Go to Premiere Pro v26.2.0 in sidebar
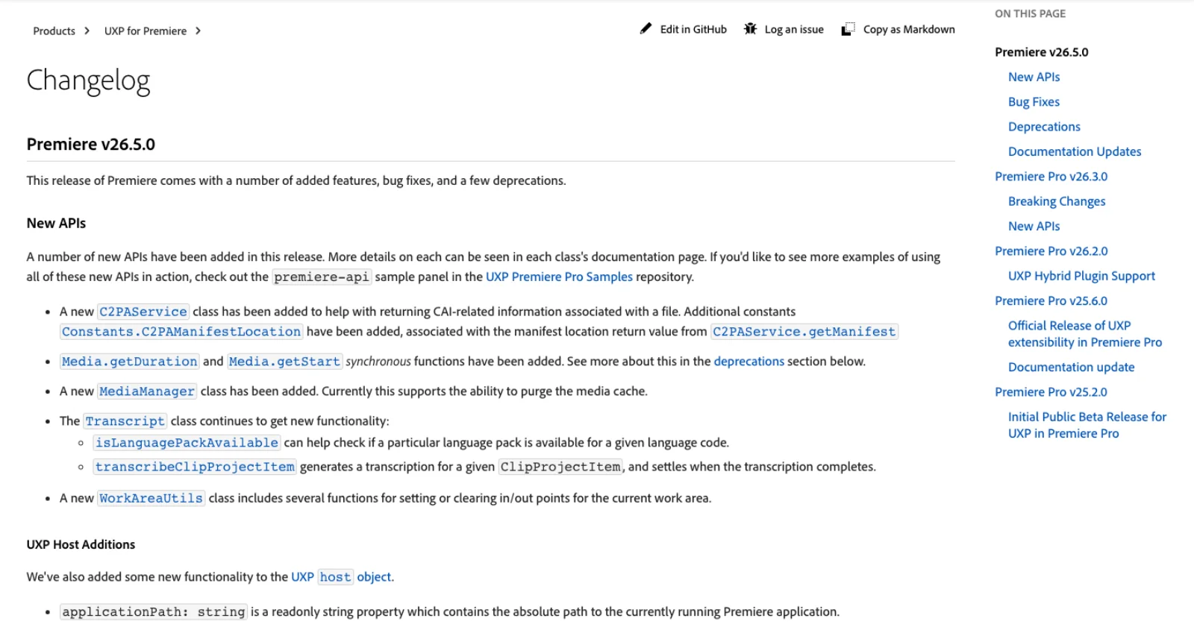The height and width of the screenshot is (630, 1194). [x=1051, y=251]
